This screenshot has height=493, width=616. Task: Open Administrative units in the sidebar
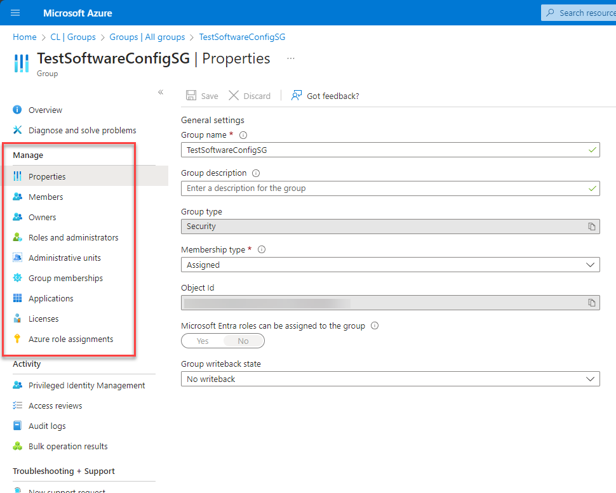pyautogui.click(x=65, y=258)
